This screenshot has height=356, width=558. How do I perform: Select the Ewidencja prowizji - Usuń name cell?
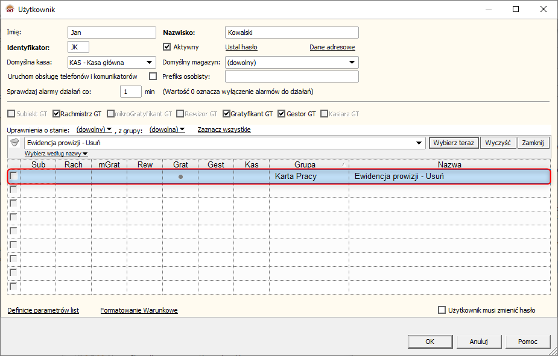[x=449, y=176]
